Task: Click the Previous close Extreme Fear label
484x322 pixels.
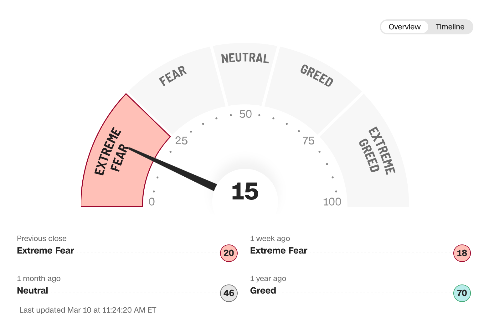Action: pos(45,251)
